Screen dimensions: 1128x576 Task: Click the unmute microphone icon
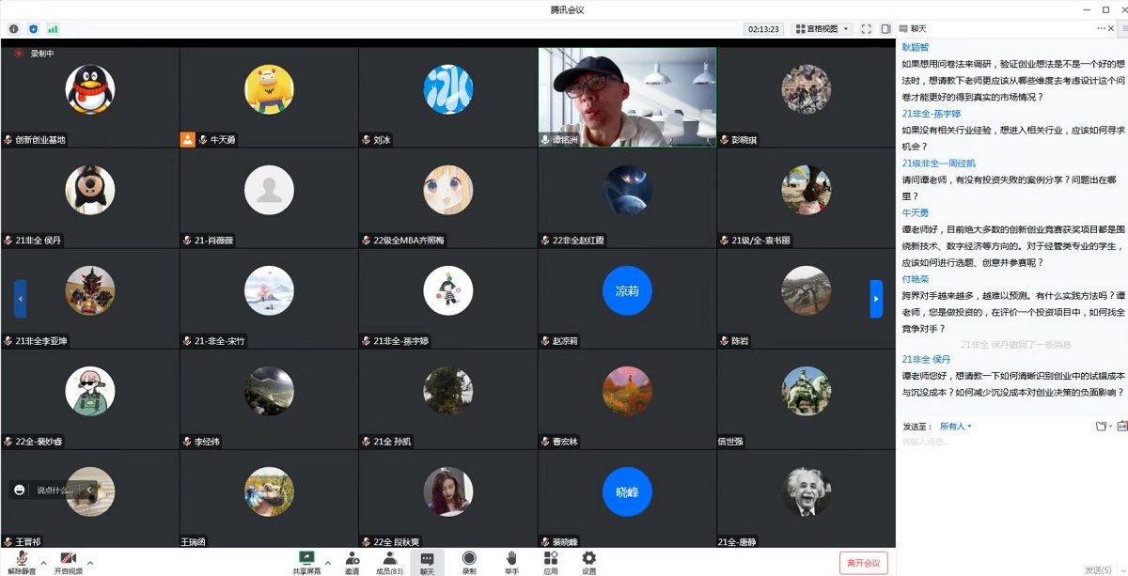pyautogui.click(x=22, y=558)
